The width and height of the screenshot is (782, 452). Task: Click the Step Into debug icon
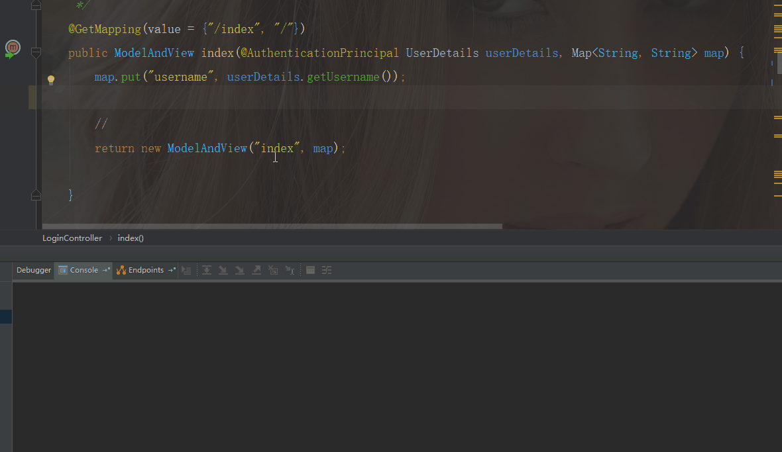coord(223,270)
